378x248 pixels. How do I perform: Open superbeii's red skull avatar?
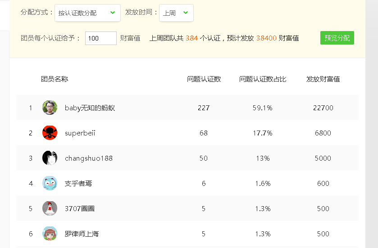pos(50,133)
